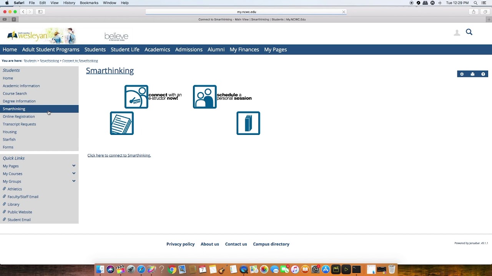Open Course Search in the sidebar
Image resolution: width=492 pixels, height=276 pixels.
(15, 94)
